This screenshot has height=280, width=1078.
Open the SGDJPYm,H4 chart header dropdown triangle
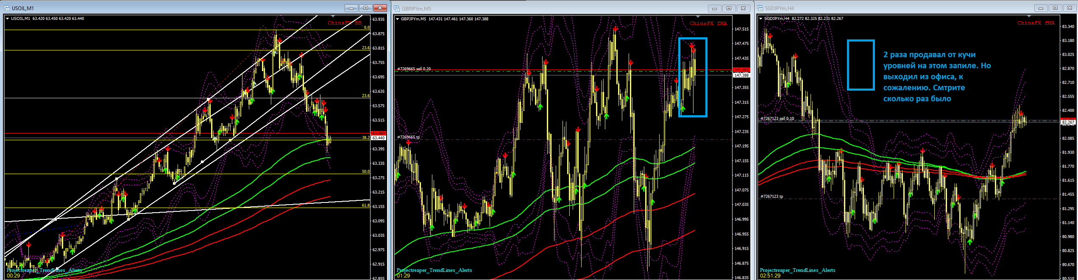(761, 19)
